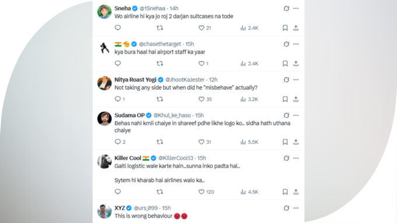The image size is (397, 223).
Task: Open more options on XYZ's tweet
Action: (x=296, y=208)
